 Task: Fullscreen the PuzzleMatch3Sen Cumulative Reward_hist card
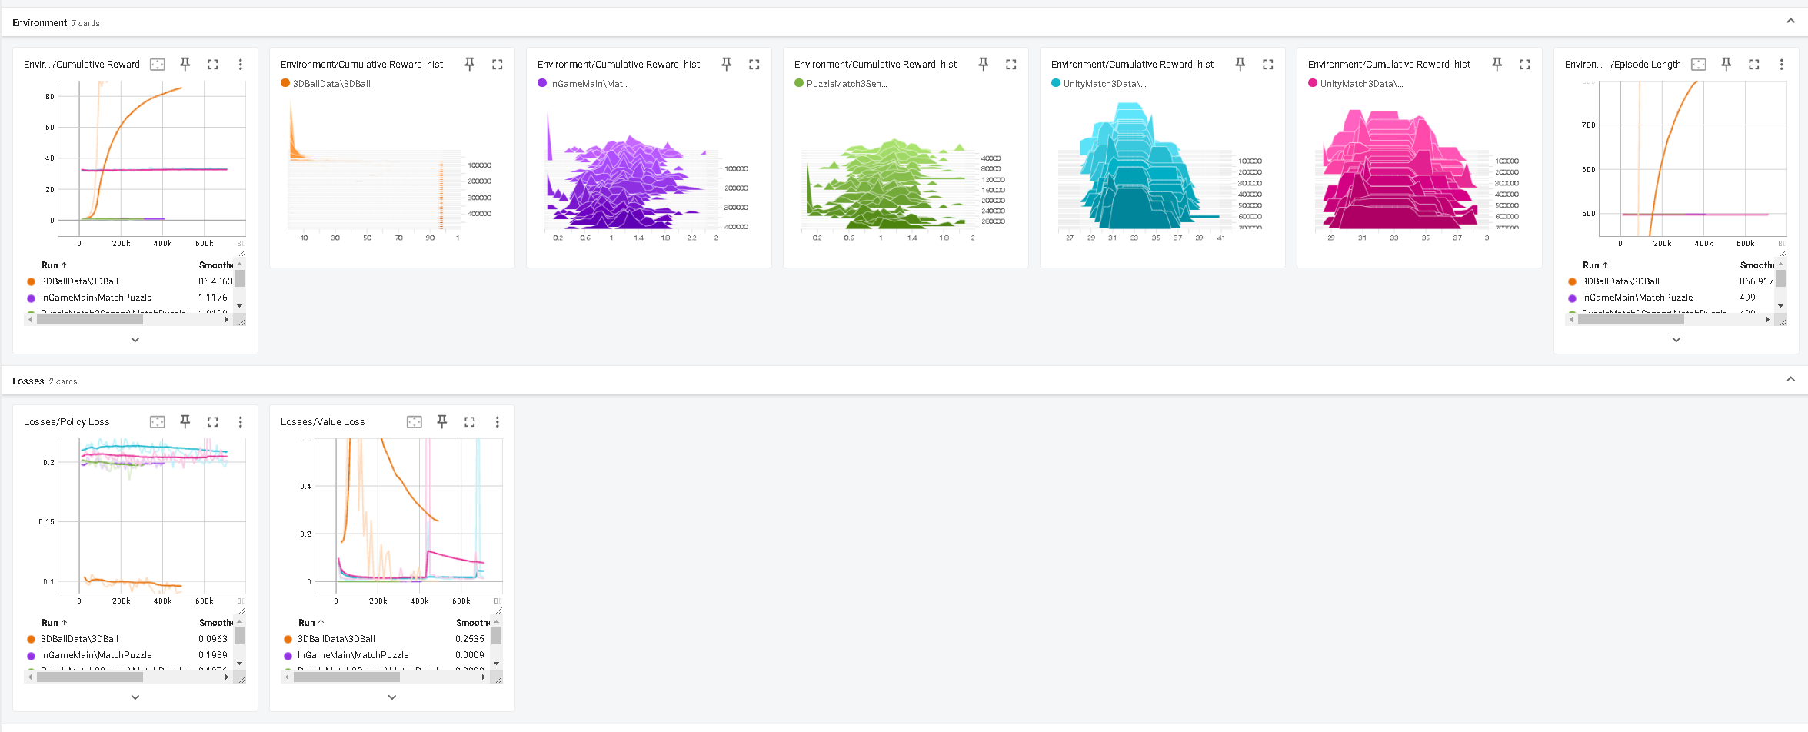(x=1011, y=65)
